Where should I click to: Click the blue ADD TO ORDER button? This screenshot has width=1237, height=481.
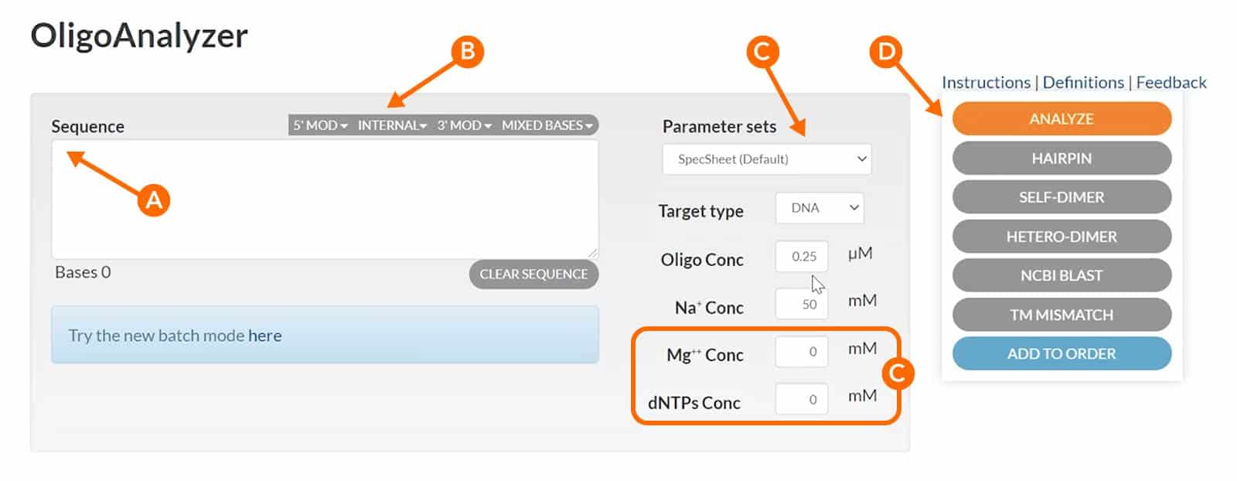(1062, 353)
